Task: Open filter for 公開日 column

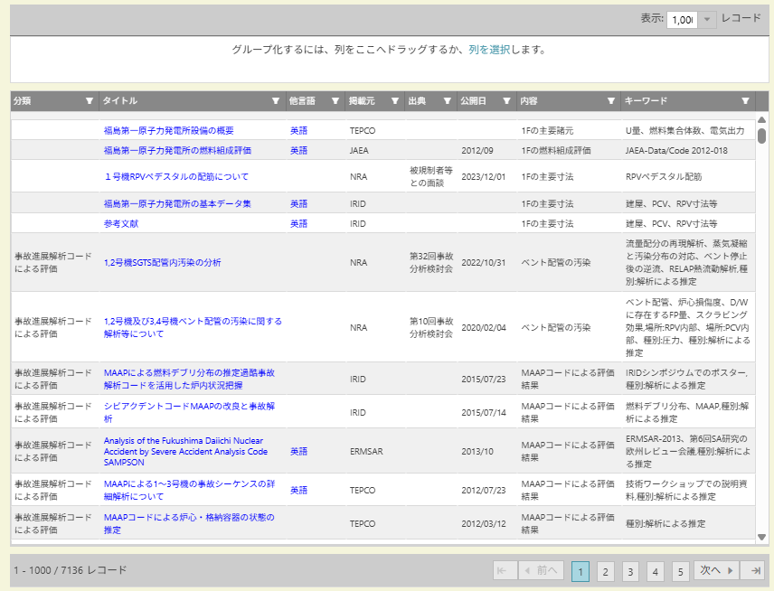Action: pyautogui.click(x=506, y=100)
